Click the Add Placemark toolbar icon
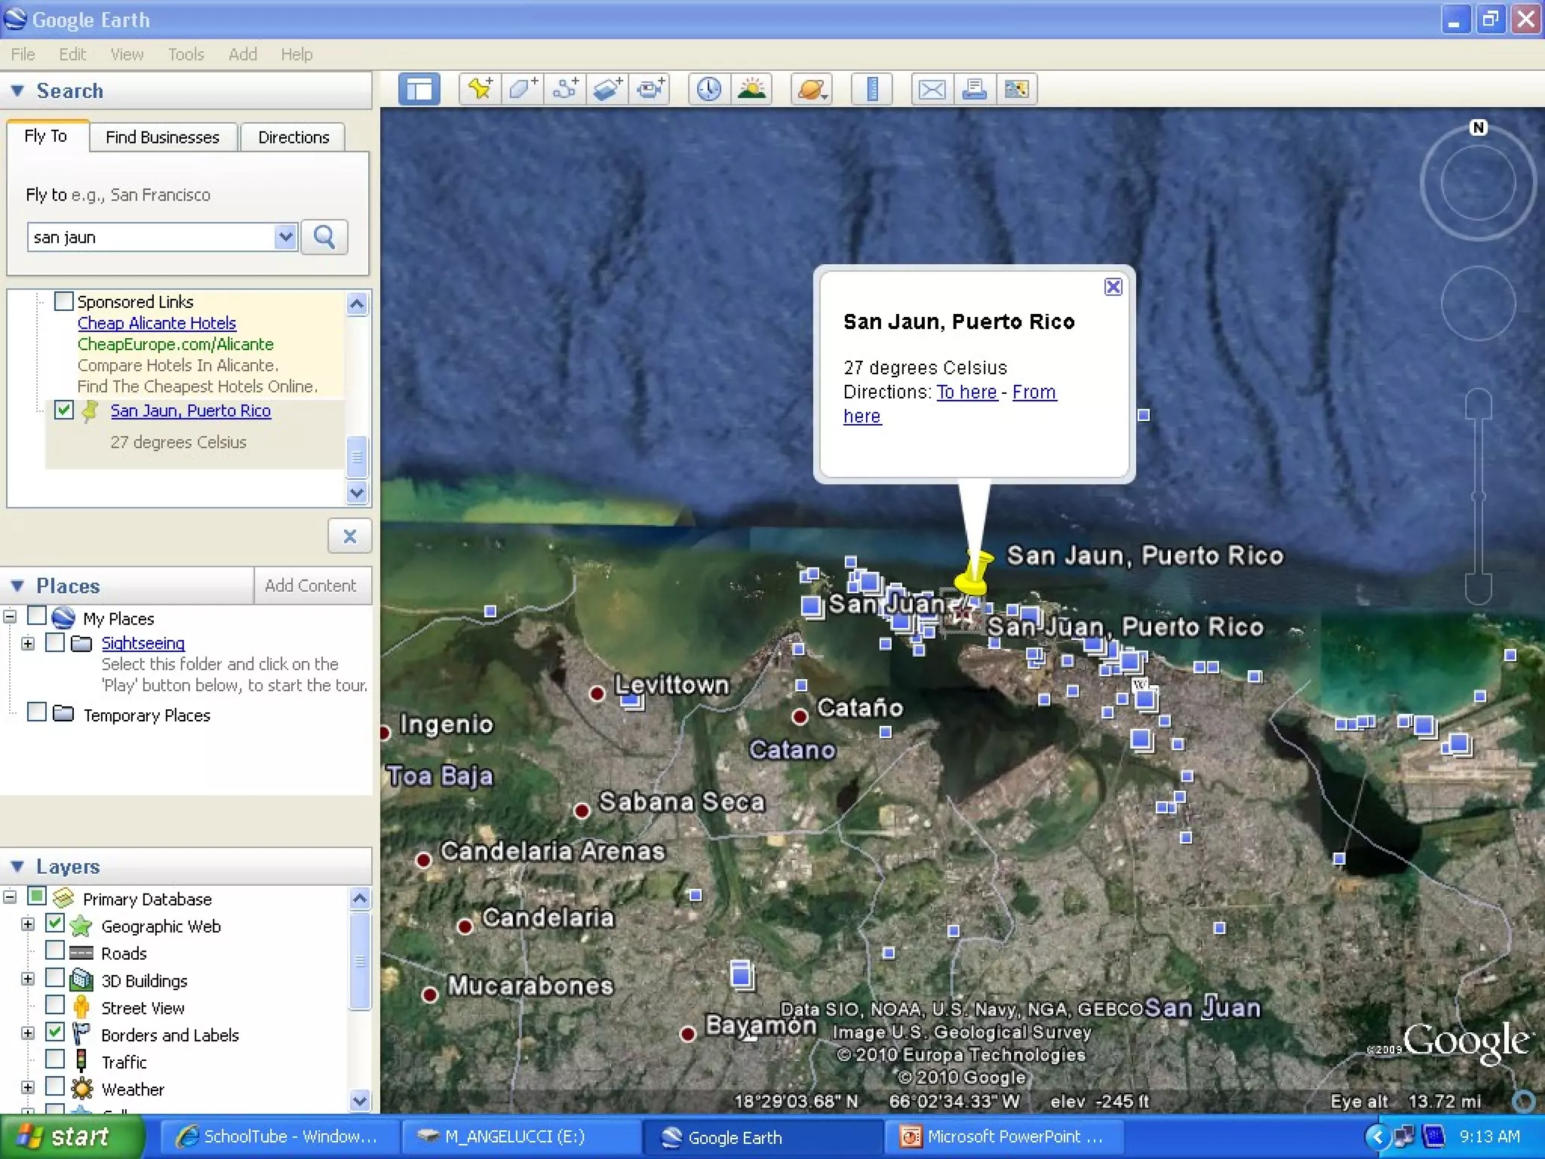Viewport: 1545px width, 1159px height. pyautogui.click(x=480, y=90)
